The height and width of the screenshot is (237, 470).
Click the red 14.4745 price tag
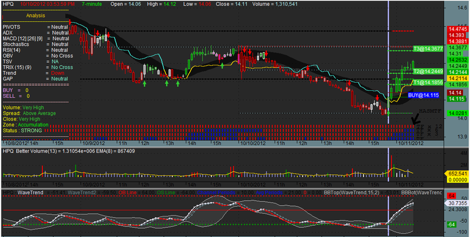tap(458, 29)
